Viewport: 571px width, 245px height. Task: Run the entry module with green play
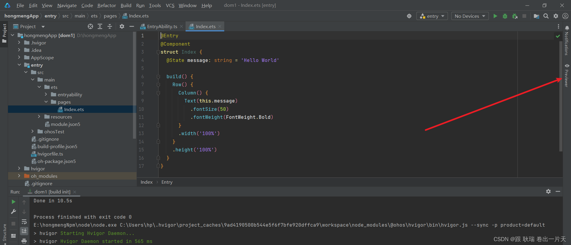point(495,16)
